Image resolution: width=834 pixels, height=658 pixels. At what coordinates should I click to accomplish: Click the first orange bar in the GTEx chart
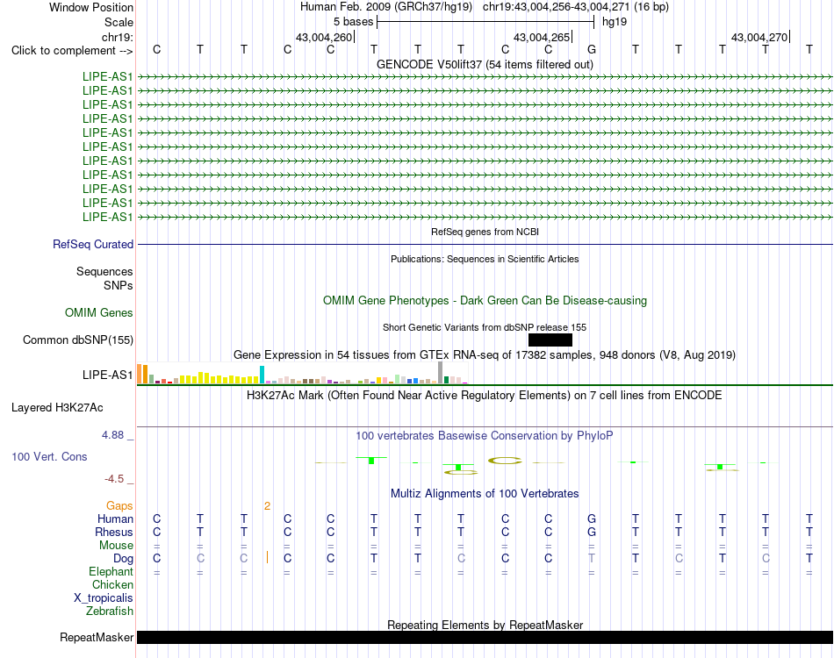[x=140, y=374]
